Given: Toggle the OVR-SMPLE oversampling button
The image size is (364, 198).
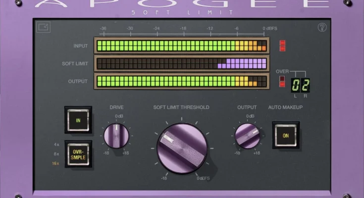Looking at the screenshot, I should coord(78,153).
